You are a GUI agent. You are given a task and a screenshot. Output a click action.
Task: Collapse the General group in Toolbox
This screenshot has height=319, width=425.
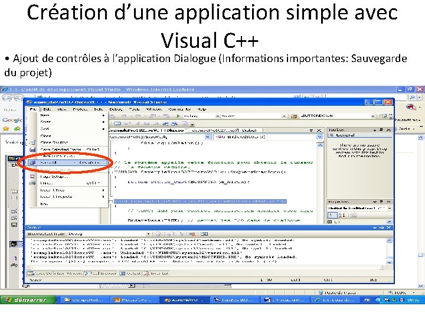pyautogui.click(x=331, y=135)
